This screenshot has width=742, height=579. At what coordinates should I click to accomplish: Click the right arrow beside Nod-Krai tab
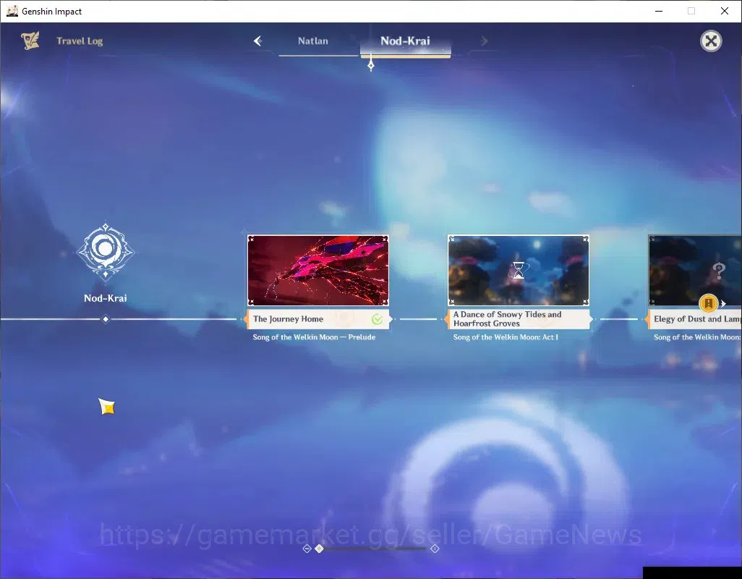(484, 41)
